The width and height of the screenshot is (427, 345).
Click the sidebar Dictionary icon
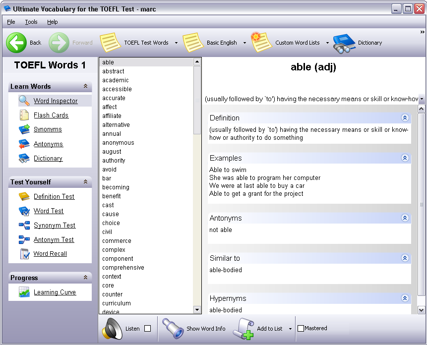24,158
